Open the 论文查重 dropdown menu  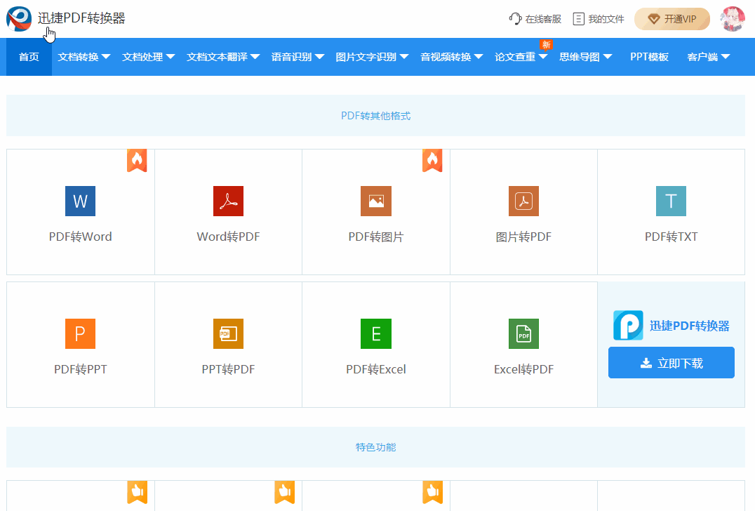tap(521, 57)
